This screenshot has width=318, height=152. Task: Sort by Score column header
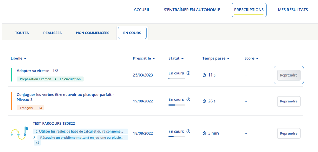(251, 58)
